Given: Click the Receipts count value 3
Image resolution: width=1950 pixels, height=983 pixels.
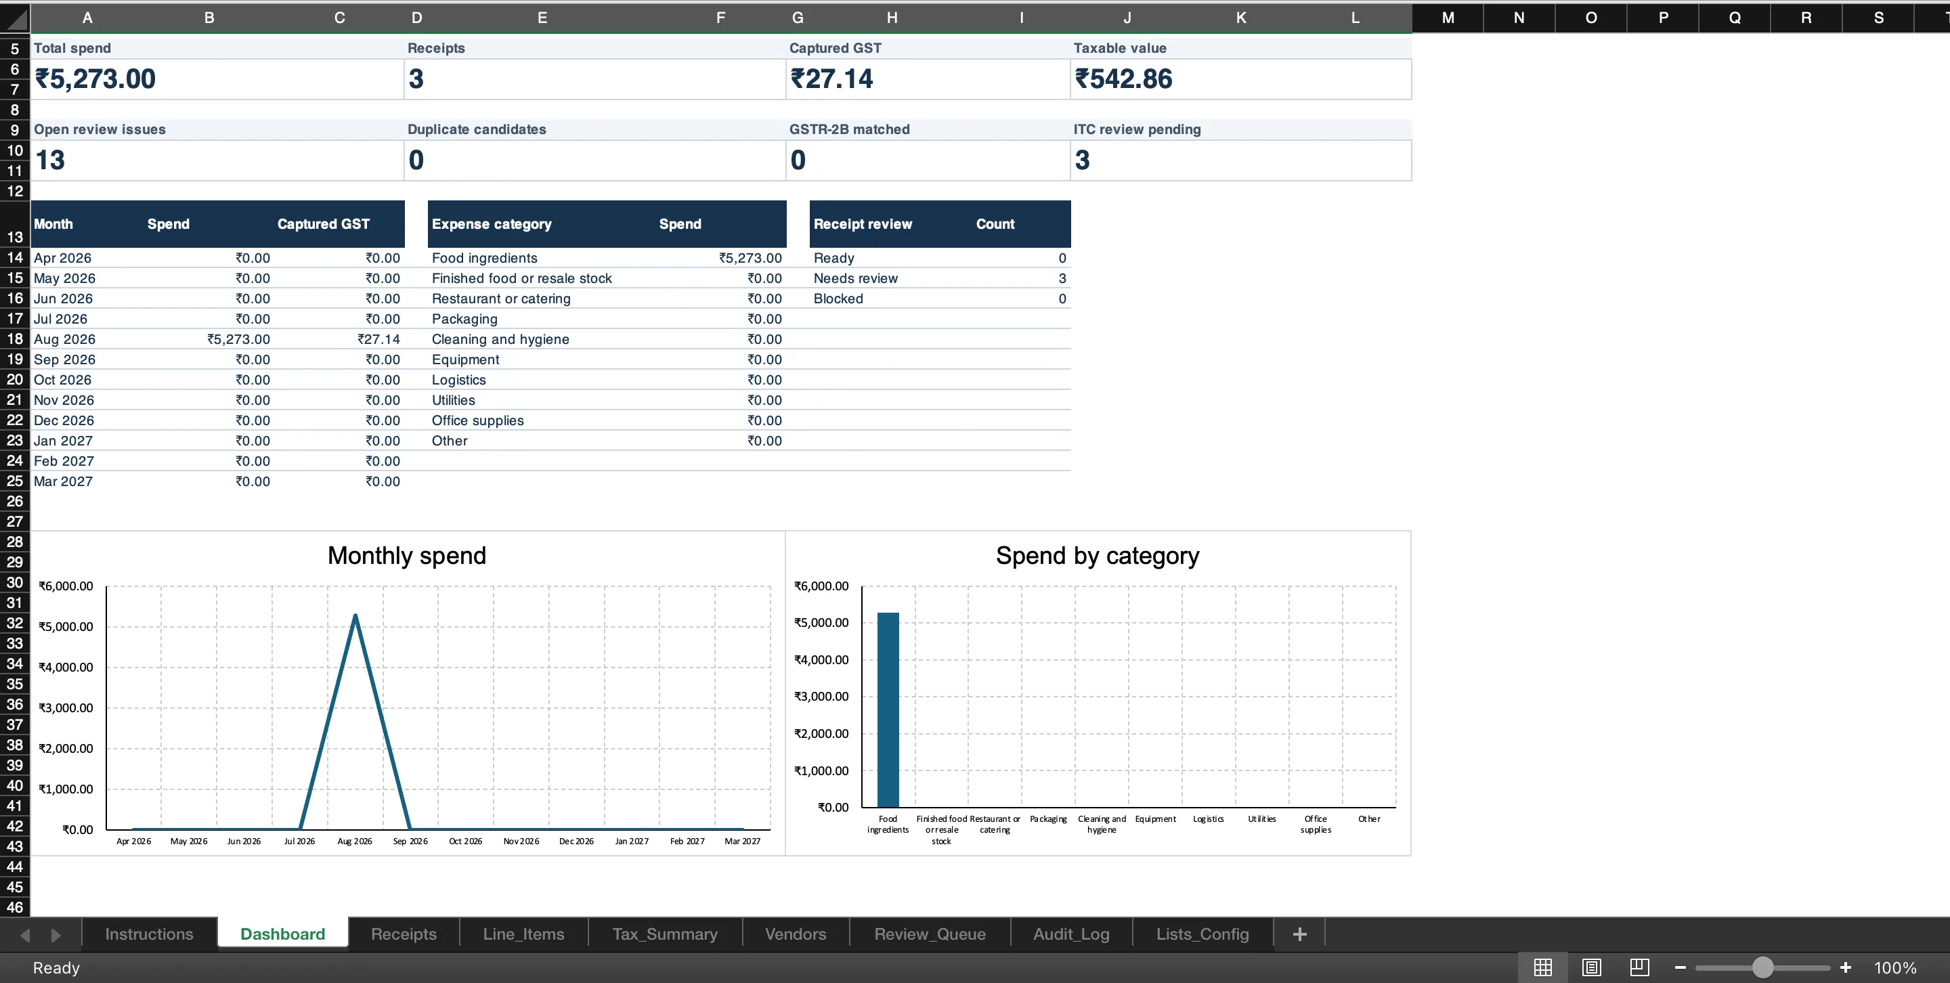Looking at the screenshot, I should [416, 79].
